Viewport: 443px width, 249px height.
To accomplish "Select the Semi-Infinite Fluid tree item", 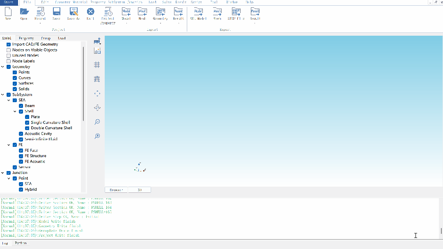I will coord(41,139).
